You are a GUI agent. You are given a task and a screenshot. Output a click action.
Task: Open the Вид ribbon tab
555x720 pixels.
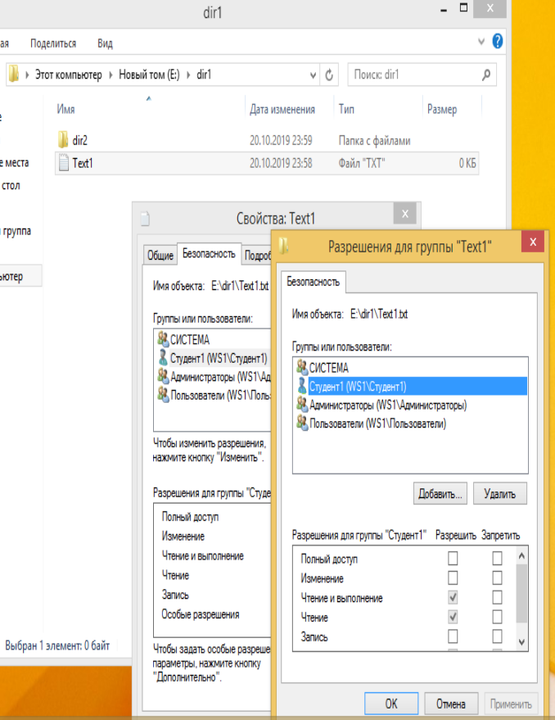105,43
